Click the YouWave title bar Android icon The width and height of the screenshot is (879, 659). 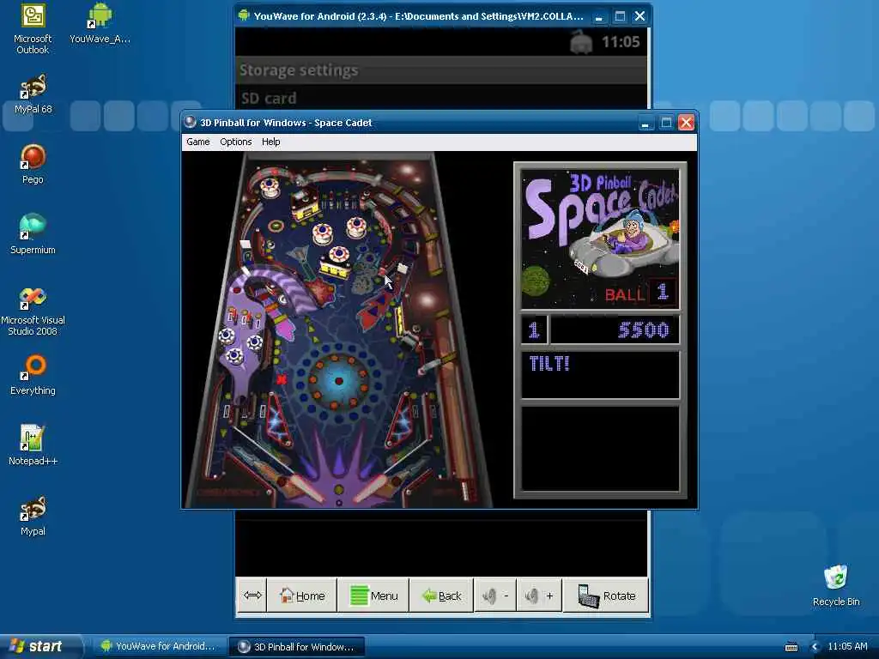[x=243, y=15]
